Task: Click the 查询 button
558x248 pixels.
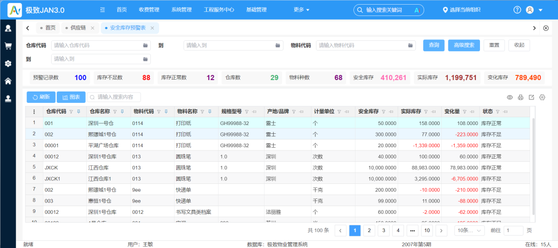Action: pos(434,45)
